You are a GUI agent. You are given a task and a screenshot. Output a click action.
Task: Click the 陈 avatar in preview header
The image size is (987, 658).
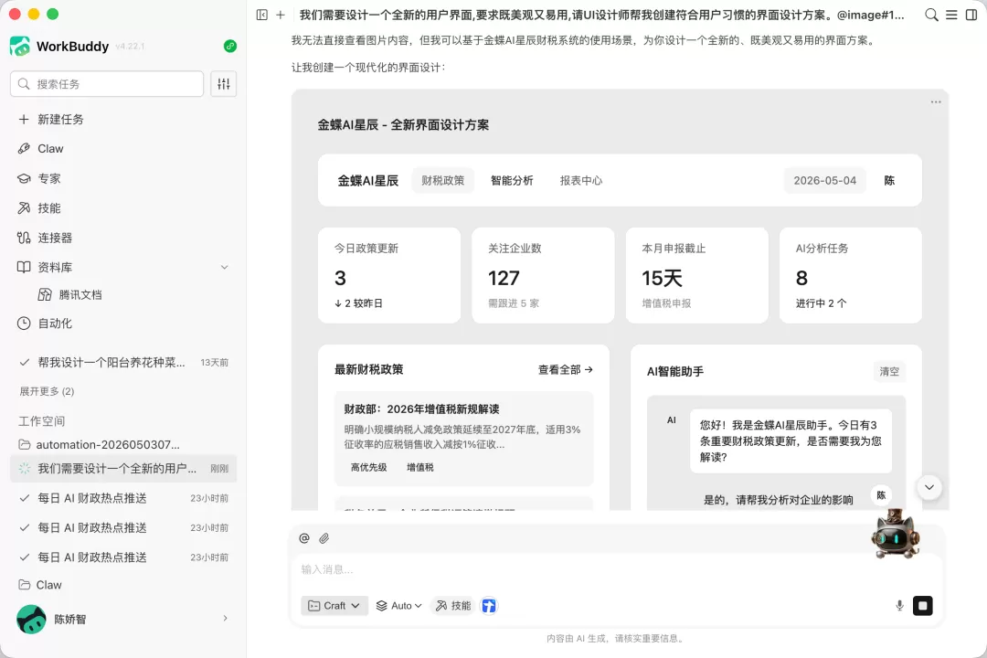click(x=889, y=181)
